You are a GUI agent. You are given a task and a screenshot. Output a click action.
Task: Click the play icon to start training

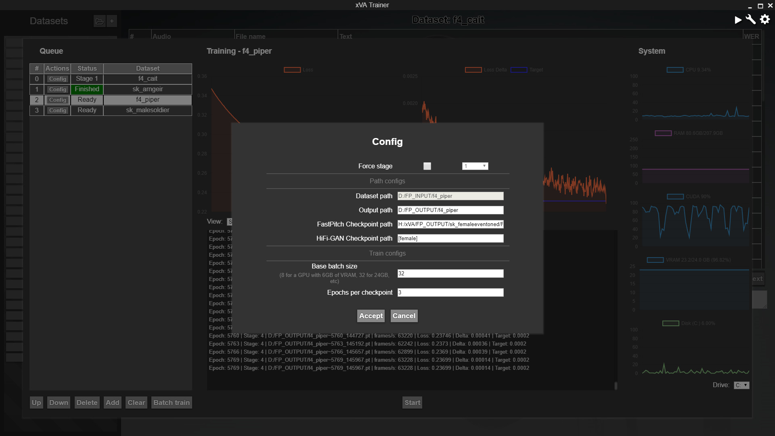pos(738,19)
